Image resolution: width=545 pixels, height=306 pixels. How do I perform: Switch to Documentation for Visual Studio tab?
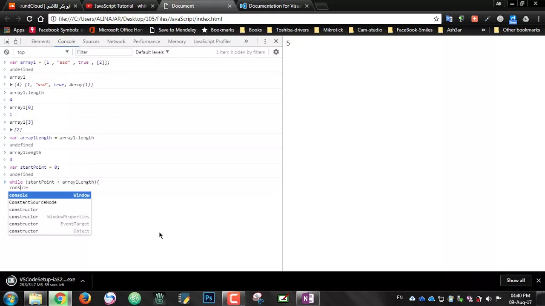point(275,6)
